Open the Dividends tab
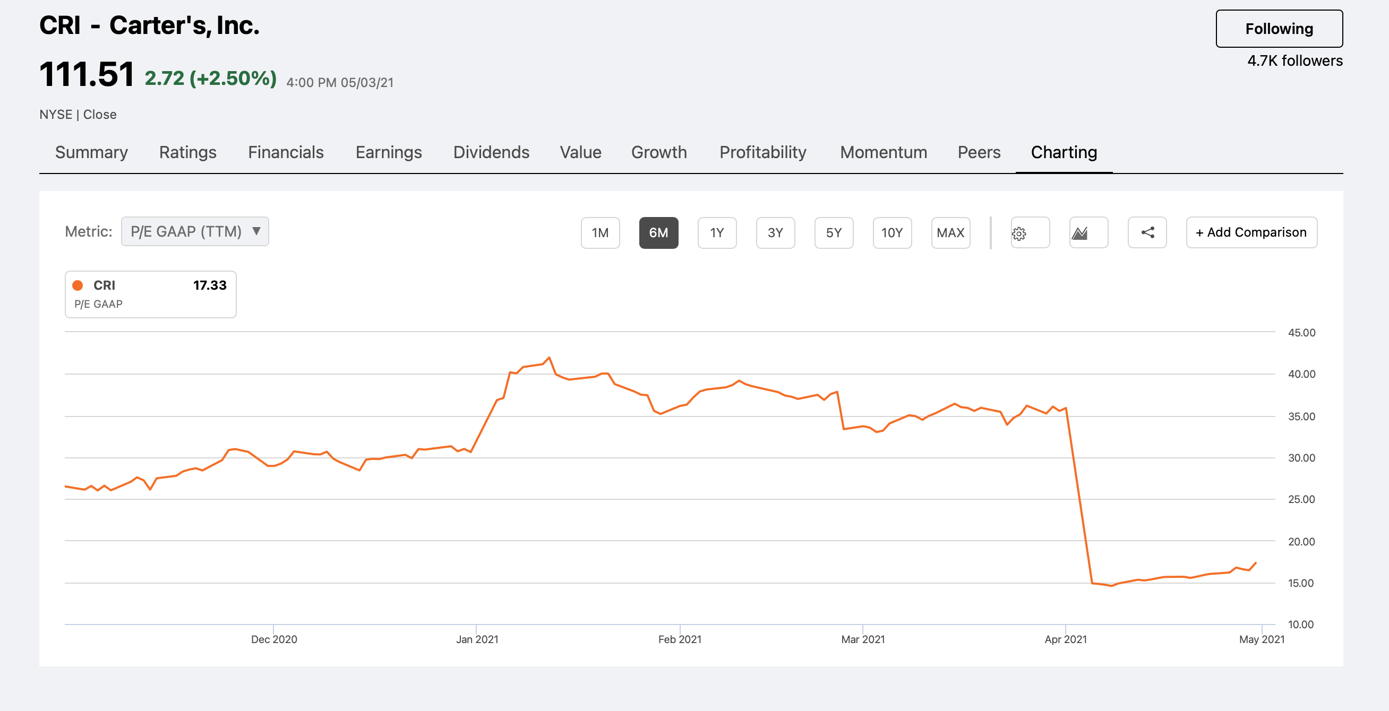1389x711 pixels. (x=491, y=152)
